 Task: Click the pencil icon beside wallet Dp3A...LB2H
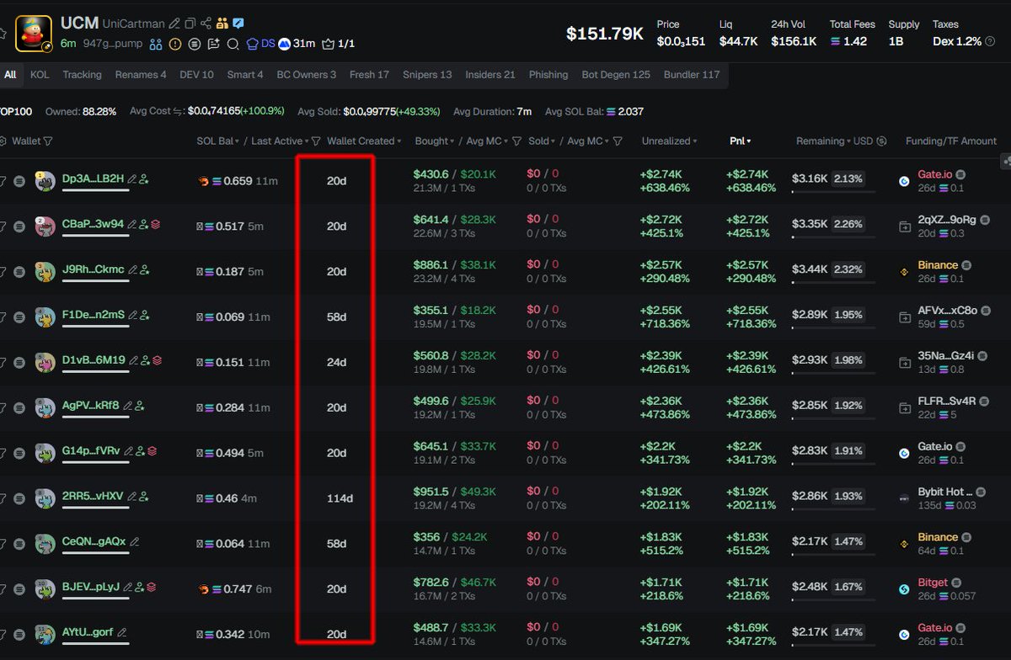131,179
